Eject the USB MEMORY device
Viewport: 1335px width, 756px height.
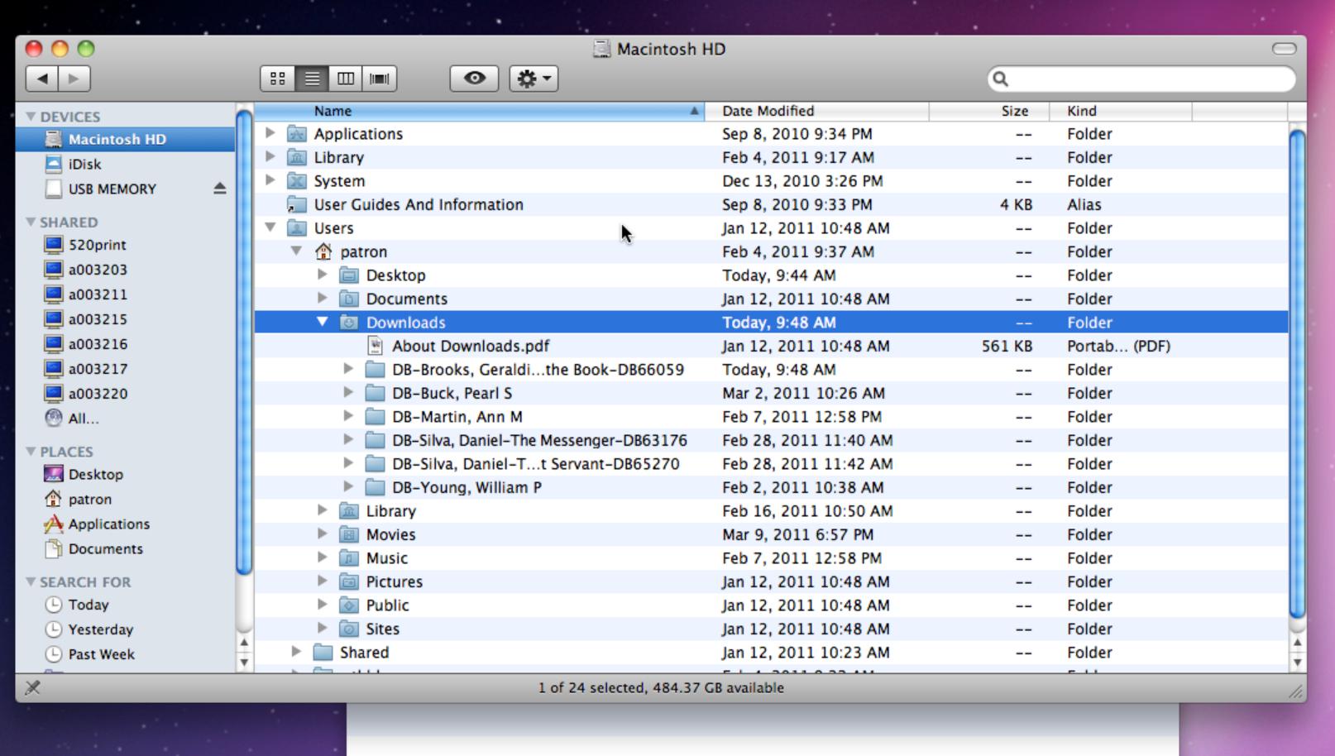[219, 189]
